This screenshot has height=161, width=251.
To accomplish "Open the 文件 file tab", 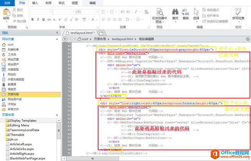I will coord(7,3).
